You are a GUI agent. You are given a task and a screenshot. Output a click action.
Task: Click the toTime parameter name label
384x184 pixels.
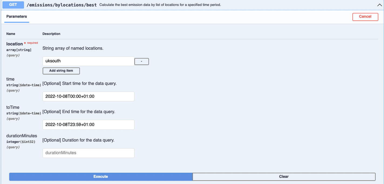[13, 107]
